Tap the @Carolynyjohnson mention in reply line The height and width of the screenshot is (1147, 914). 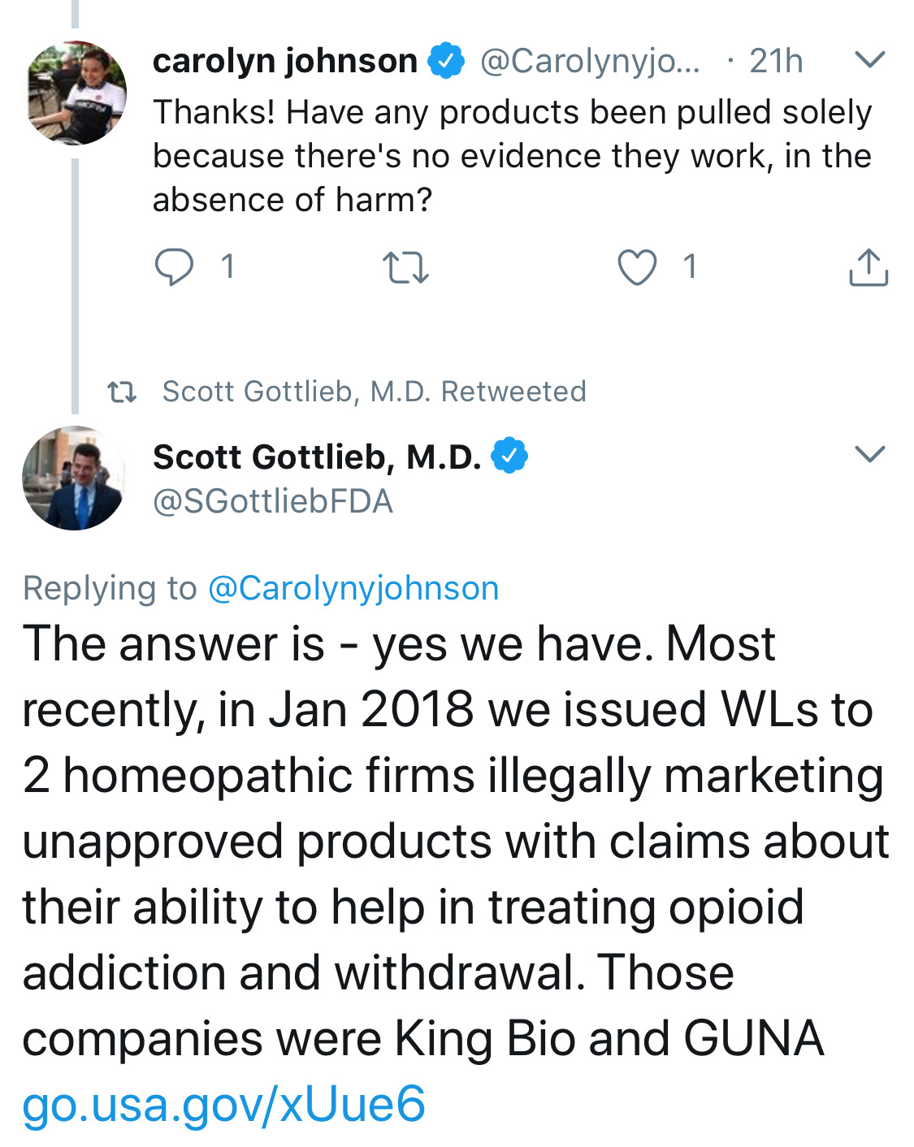[x=353, y=588]
